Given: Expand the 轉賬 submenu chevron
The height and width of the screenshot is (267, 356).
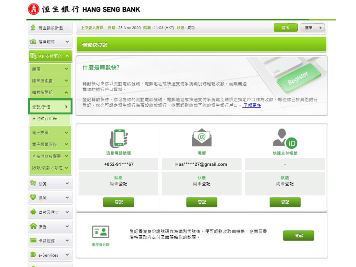Looking at the screenshot, I should (x=66, y=69).
